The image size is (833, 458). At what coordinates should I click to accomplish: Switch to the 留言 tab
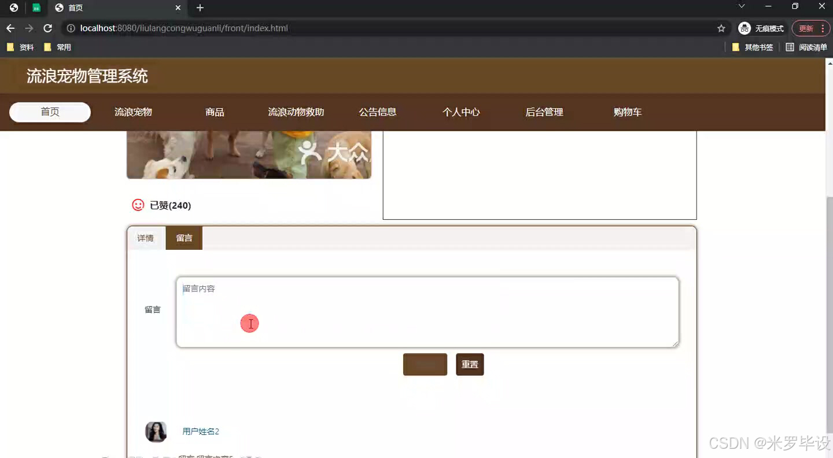pos(184,238)
